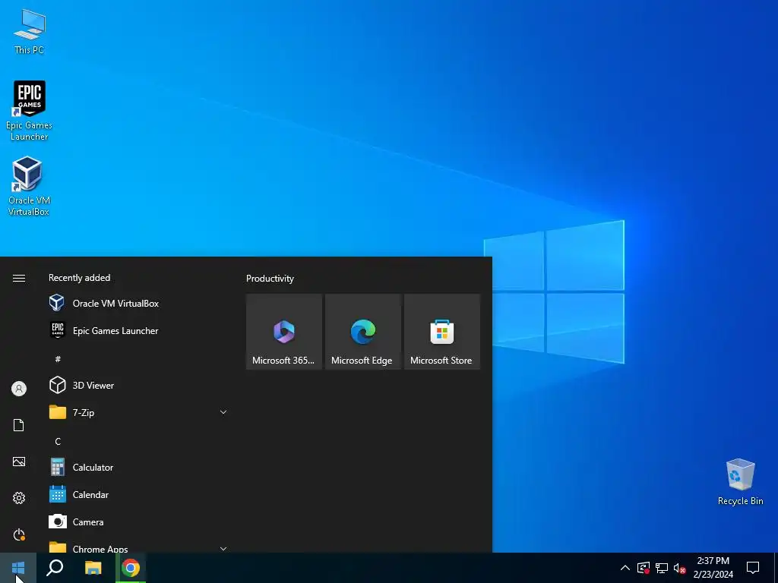Image resolution: width=778 pixels, height=583 pixels.
Task: Click the # letter index header
Action: (x=58, y=358)
